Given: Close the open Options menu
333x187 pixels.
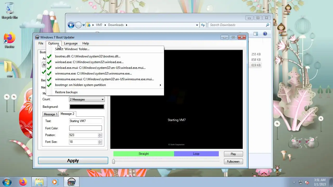Looking at the screenshot, I should (x=54, y=43).
